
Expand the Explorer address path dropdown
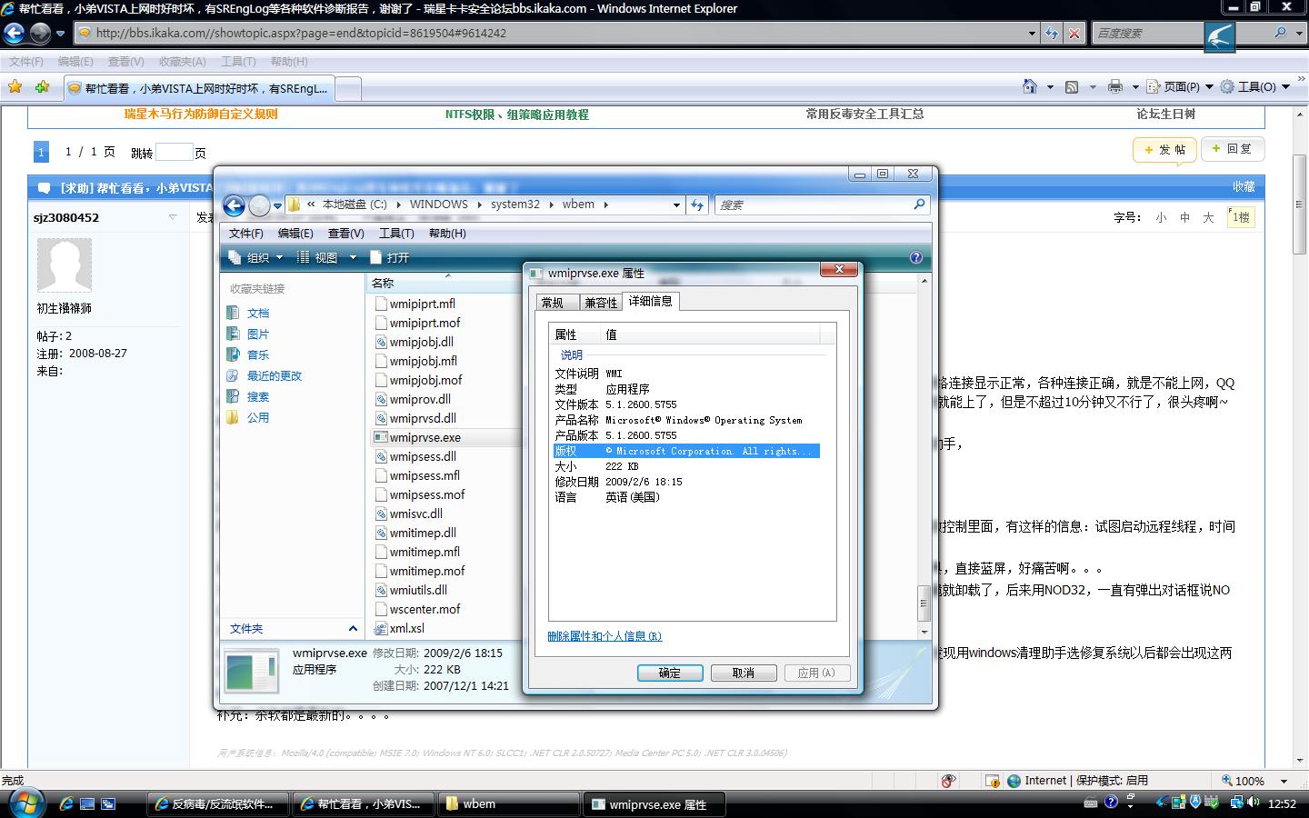click(x=676, y=205)
